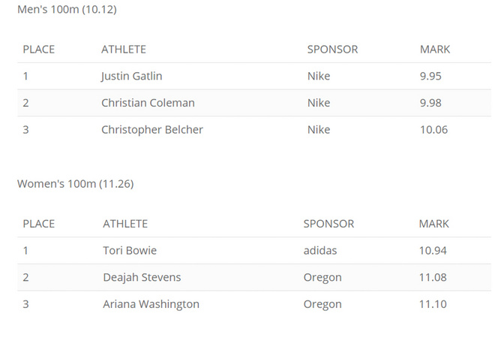Click the Oregon sponsor for Deajah Stevens
This screenshot has width=495, height=344.
coord(322,277)
